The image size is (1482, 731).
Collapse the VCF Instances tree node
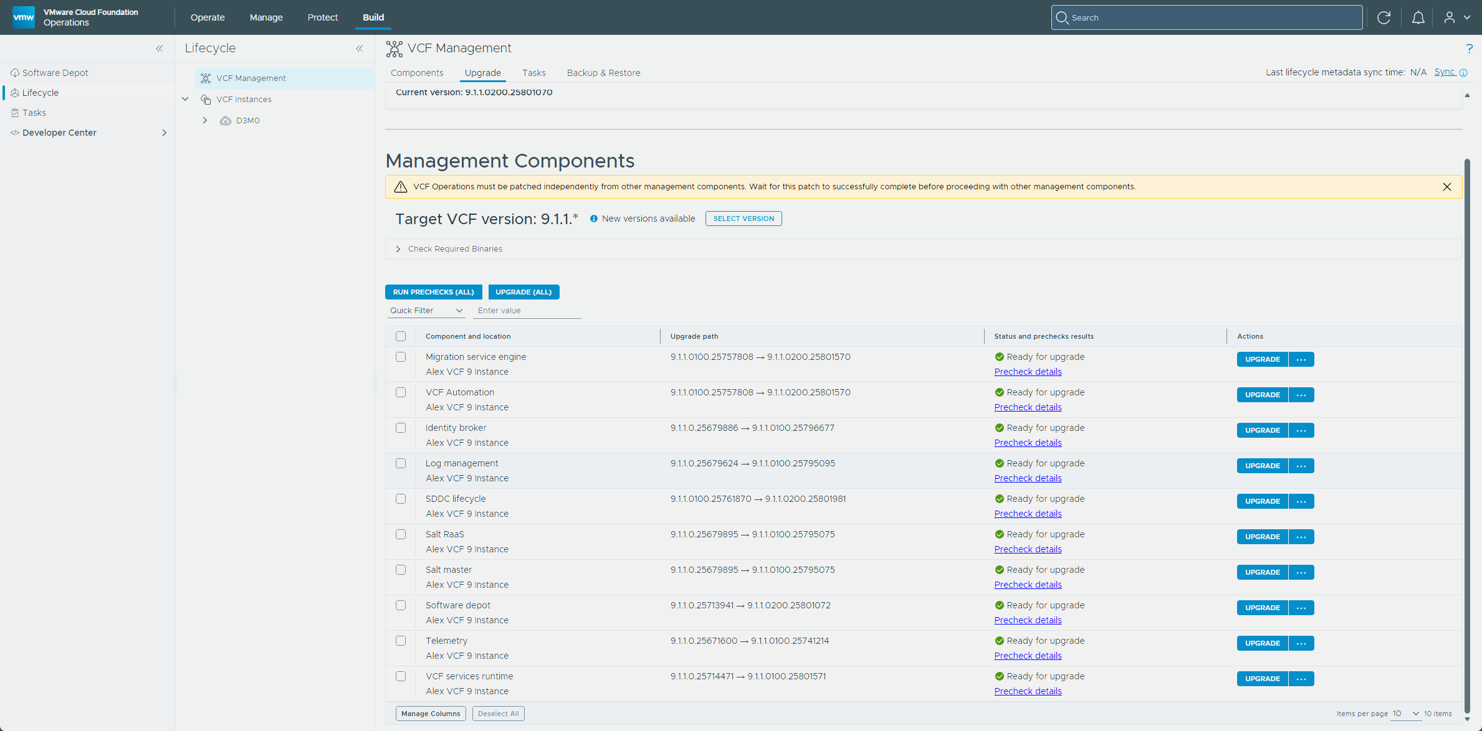(x=185, y=99)
